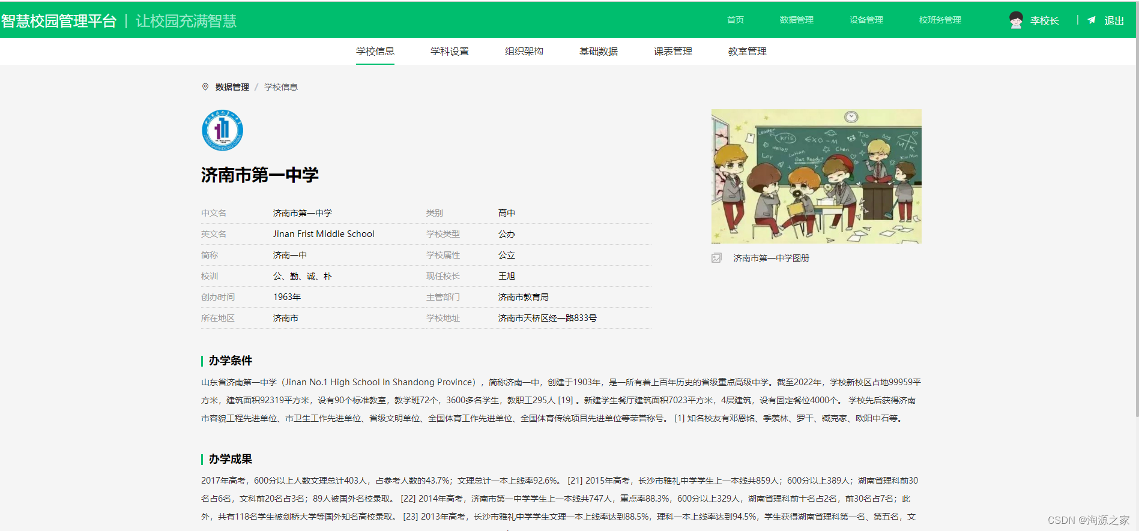Click the page vertical scrollbar
1139x531 pixels.
coord(1137,210)
